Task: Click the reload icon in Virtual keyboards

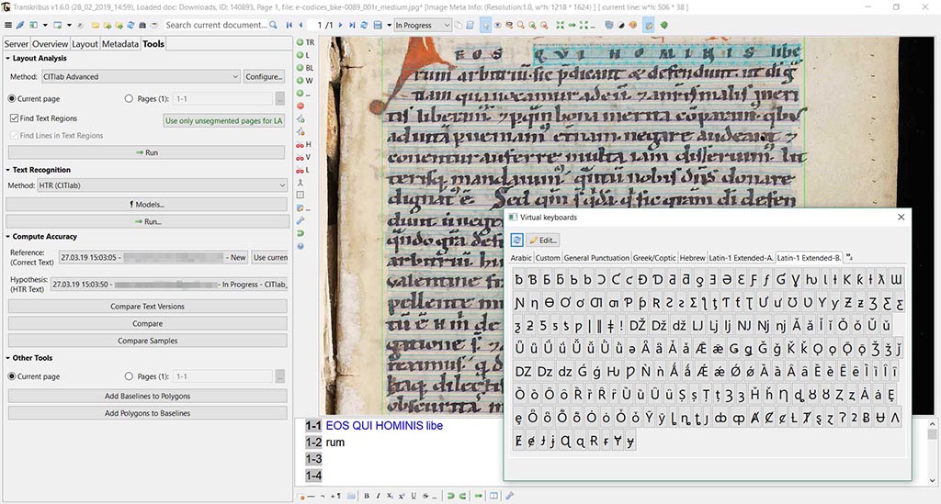Action: coord(516,240)
